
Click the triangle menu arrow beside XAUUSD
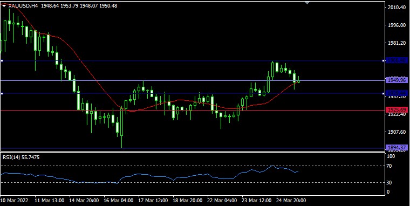tap(4, 5)
